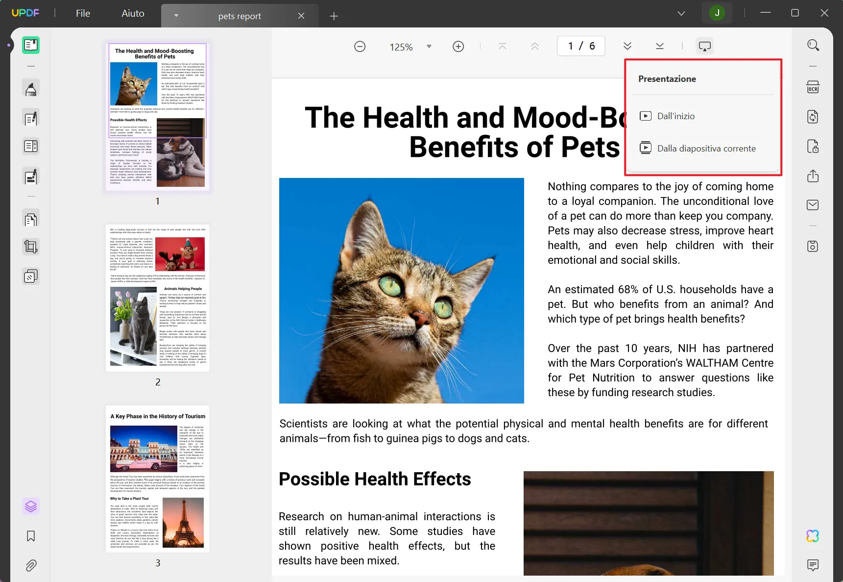Select the highlighter annotation tool

point(30,88)
